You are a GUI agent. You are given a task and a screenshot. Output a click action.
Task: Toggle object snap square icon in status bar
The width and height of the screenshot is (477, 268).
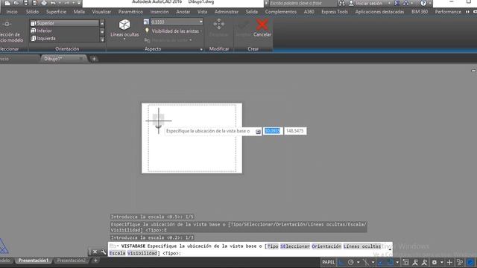(x=391, y=262)
